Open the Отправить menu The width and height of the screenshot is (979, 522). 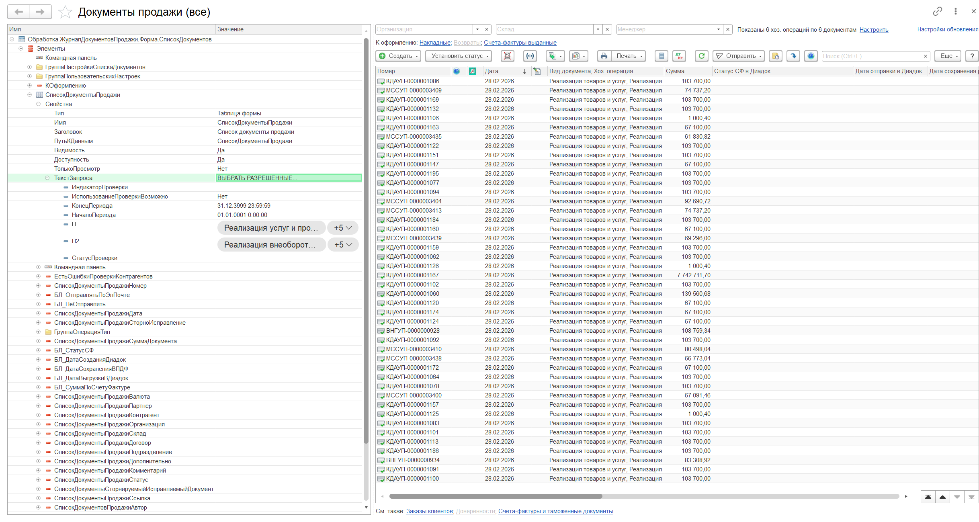739,56
